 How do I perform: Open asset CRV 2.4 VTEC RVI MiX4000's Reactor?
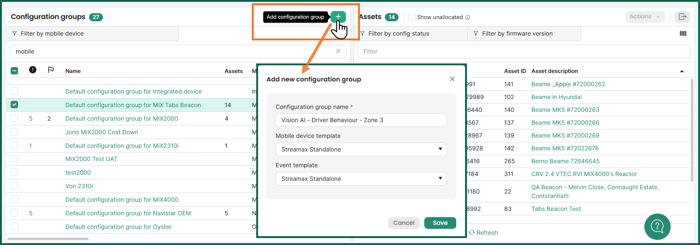[x=584, y=174]
